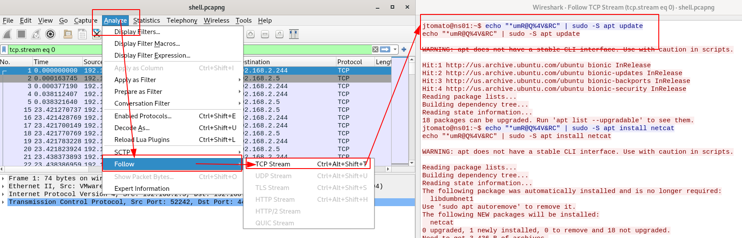Open the Go menu
The width and height of the screenshot is (742, 238).
[x=63, y=20]
